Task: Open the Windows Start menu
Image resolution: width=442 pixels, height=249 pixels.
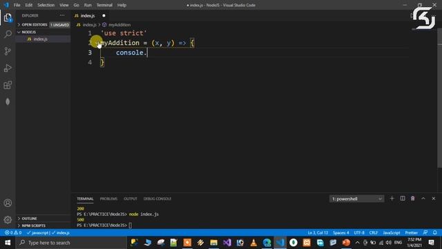Action: pos(8,243)
